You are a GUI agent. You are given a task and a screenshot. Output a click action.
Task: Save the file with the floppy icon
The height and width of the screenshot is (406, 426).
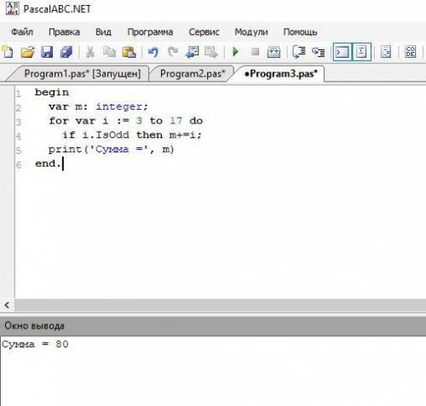click(47, 52)
